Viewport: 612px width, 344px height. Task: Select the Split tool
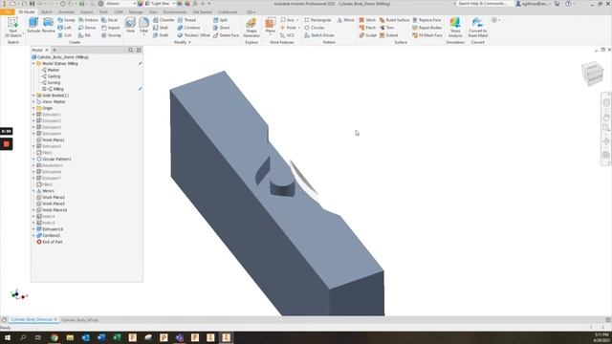coord(221,20)
